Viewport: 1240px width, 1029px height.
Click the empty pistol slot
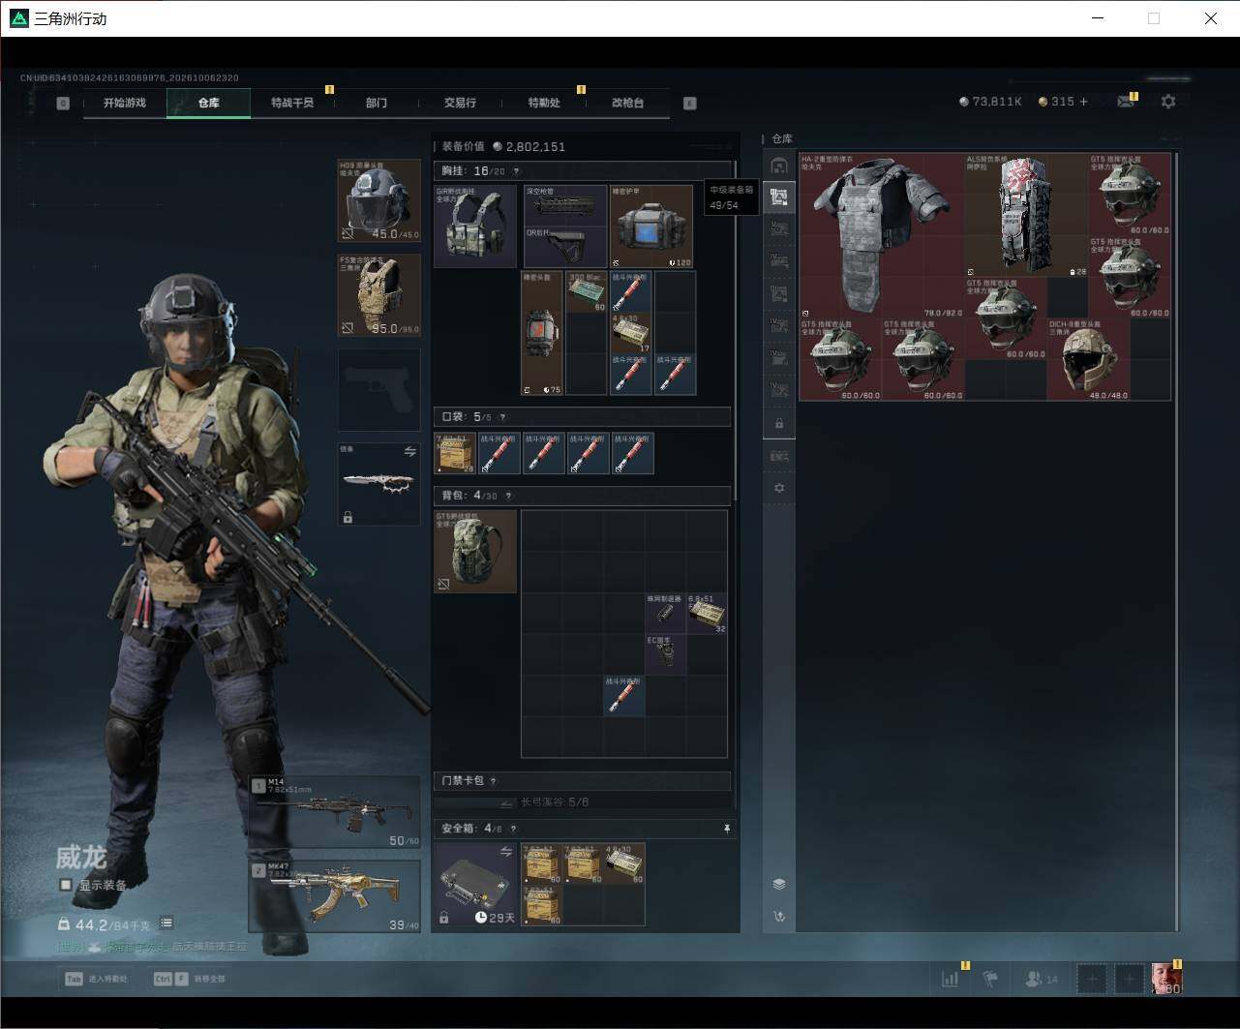379,390
